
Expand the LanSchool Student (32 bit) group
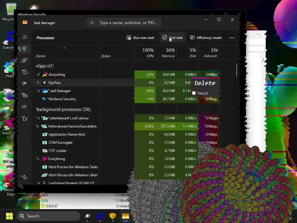[x=39, y=183]
